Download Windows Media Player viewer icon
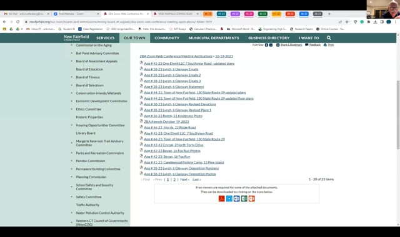The height and width of the screenshot is (237, 400). 229,198
